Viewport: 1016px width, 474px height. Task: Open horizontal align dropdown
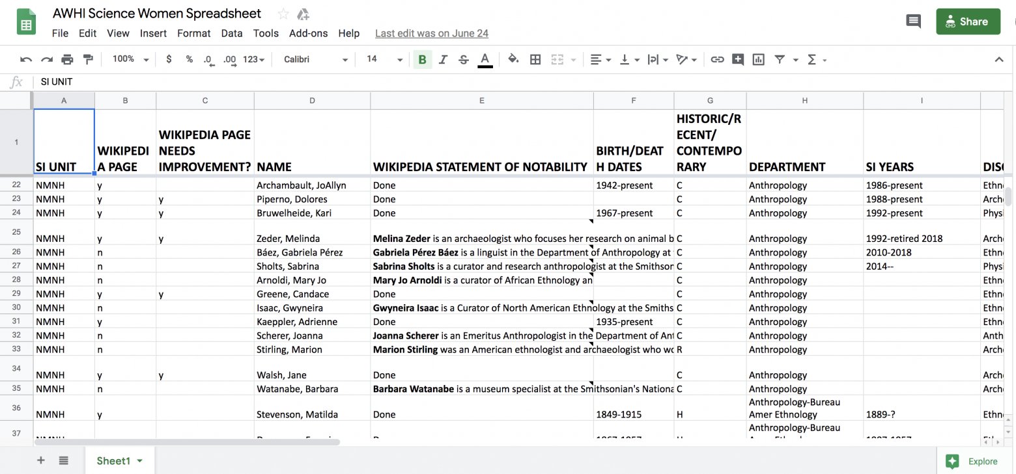pyautogui.click(x=600, y=59)
